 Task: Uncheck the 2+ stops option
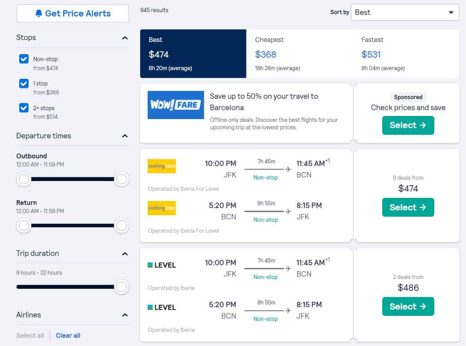(23, 108)
